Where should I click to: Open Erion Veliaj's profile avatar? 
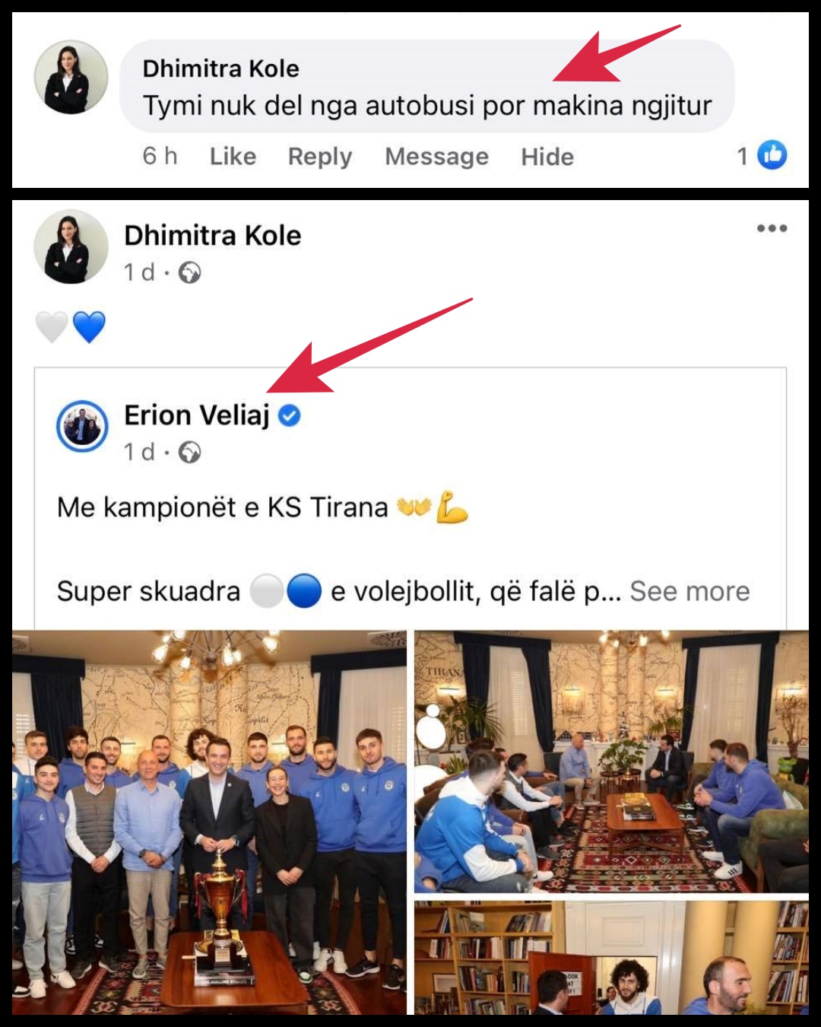(82, 426)
